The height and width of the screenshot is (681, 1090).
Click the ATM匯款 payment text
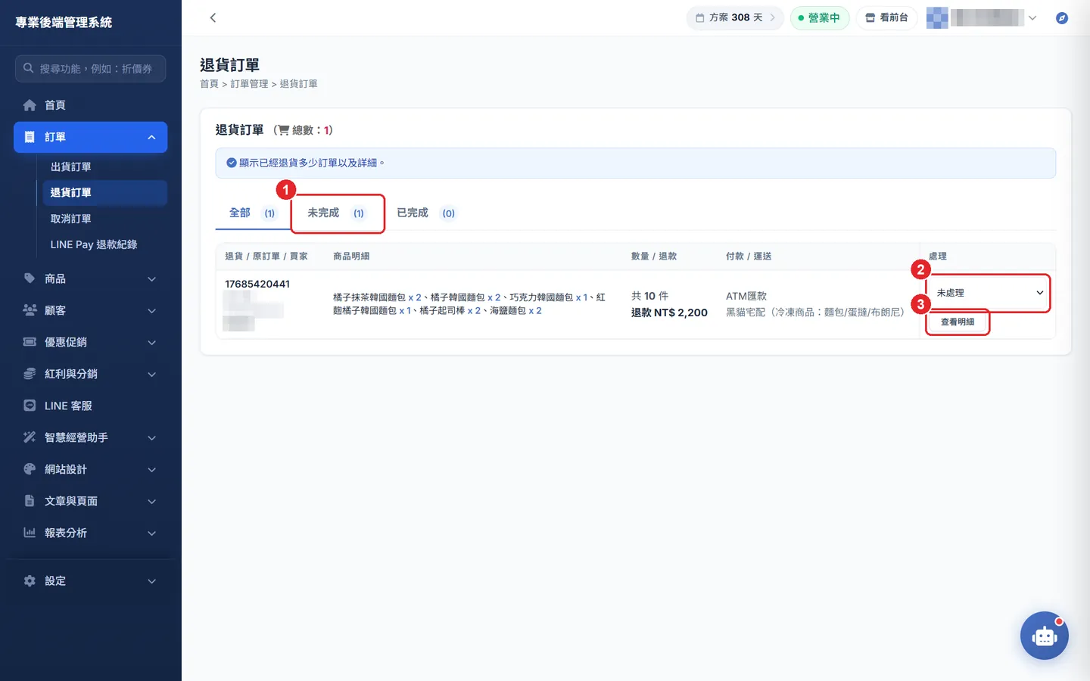[x=746, y=296]
